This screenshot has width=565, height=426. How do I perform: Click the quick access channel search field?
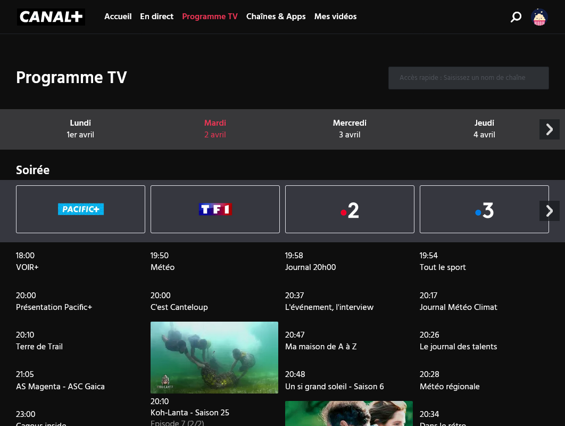pyautogui.click(x=468, y=78)
